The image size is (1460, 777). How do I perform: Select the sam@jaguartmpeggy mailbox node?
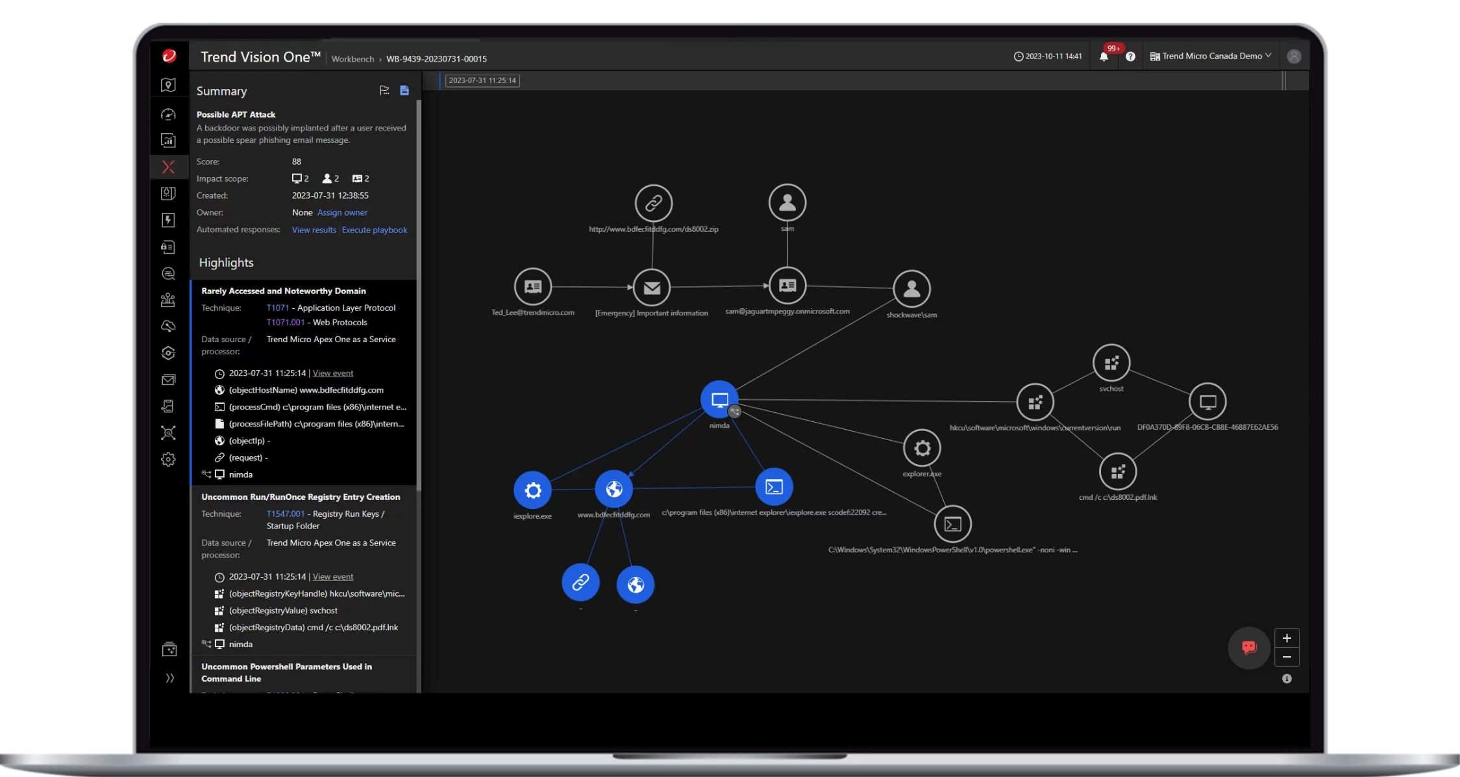pyautogui.click(x=787, y=286)
